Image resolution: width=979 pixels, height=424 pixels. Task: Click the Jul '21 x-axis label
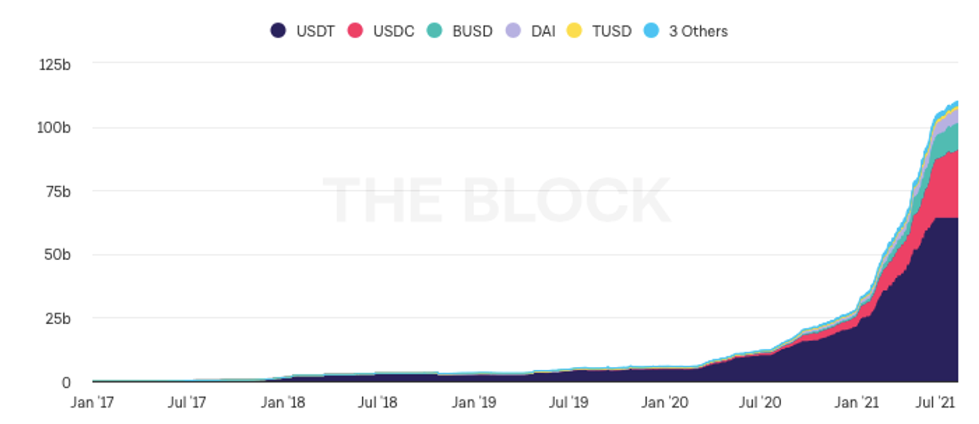pos(935,402)
